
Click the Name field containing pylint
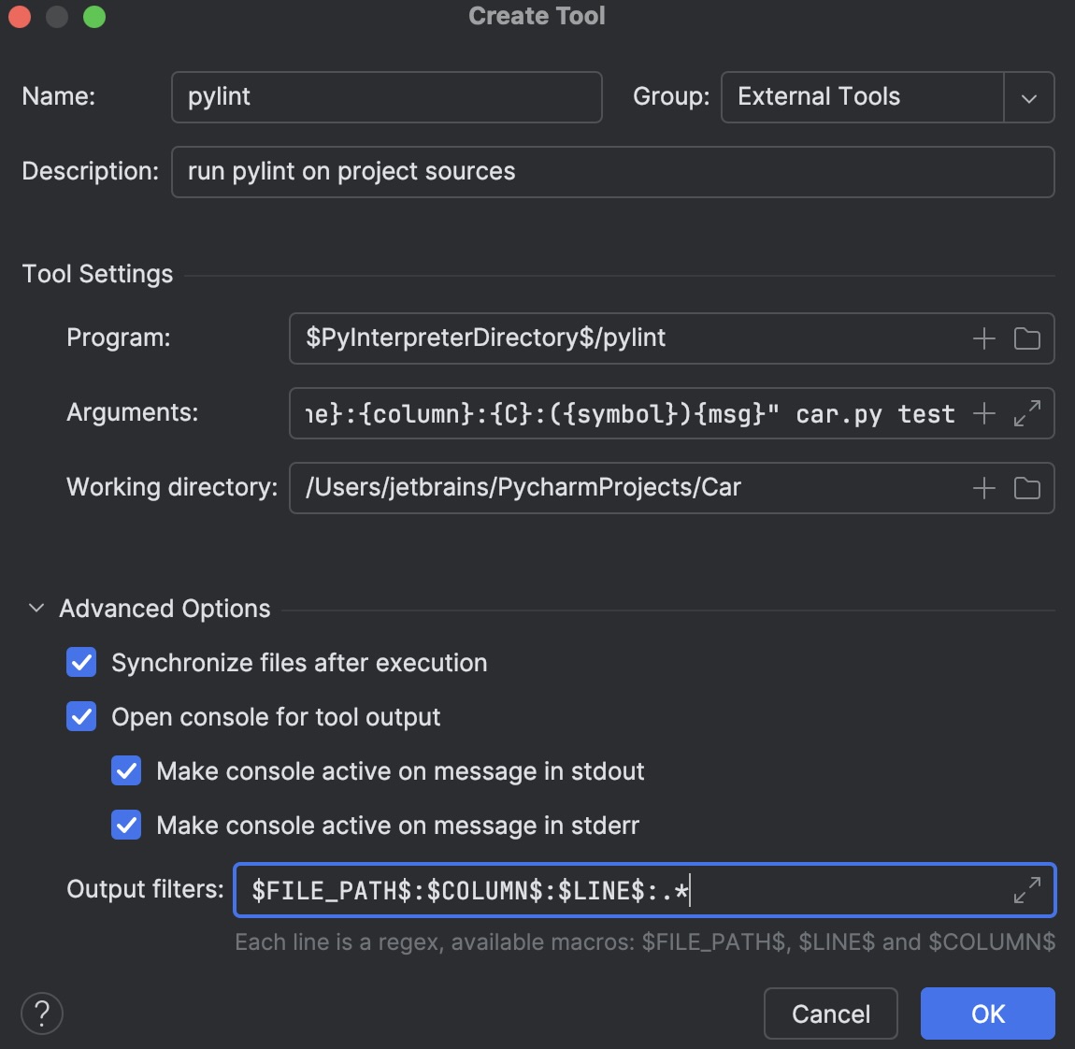coord(386,97)
